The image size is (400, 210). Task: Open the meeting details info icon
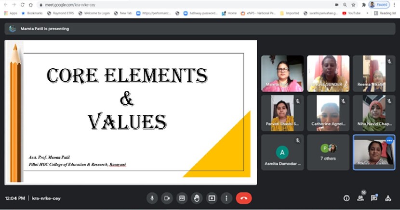tap(346, 198)
